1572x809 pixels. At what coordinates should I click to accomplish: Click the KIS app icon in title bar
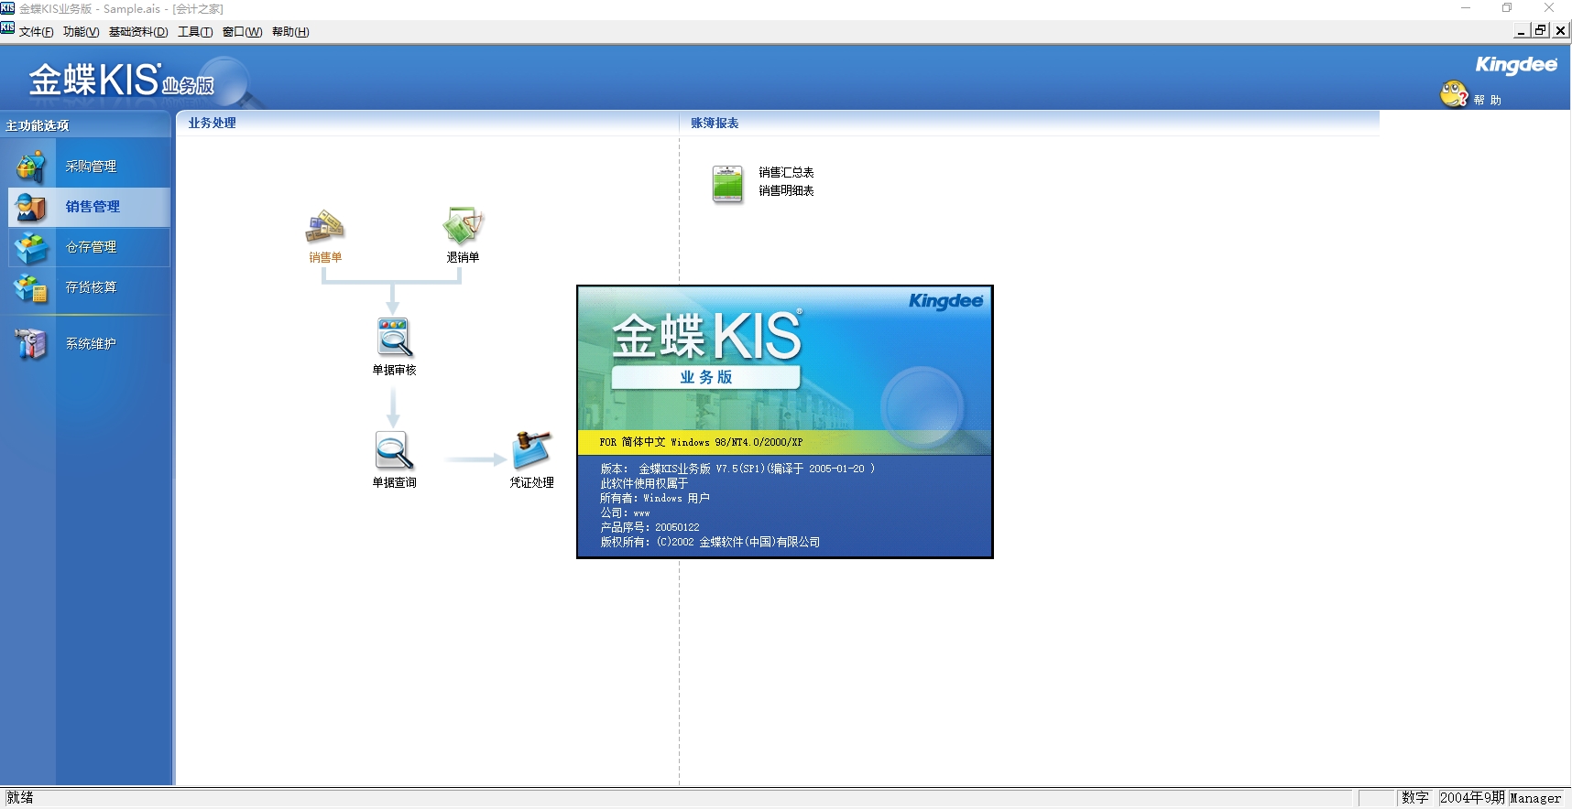tap(7, 8)
